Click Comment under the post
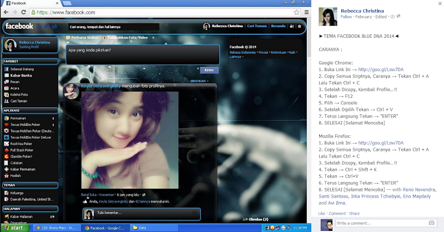Viewport: 444px width, 232px height. pyautogui.click(x=337, y=214)
